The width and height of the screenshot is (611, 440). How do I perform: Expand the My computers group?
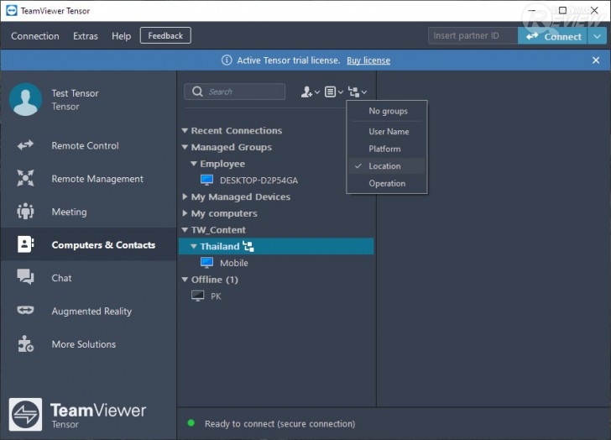(185, 213)
